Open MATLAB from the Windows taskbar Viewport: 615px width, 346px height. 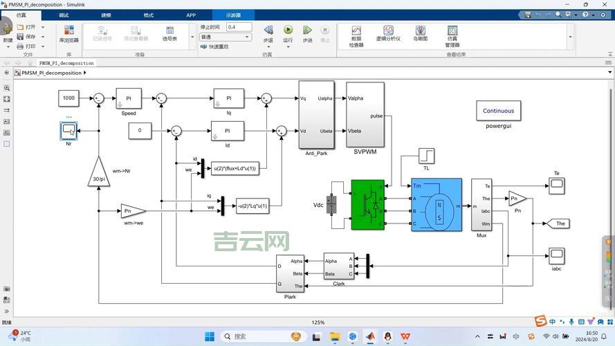[x=370, y=337]
